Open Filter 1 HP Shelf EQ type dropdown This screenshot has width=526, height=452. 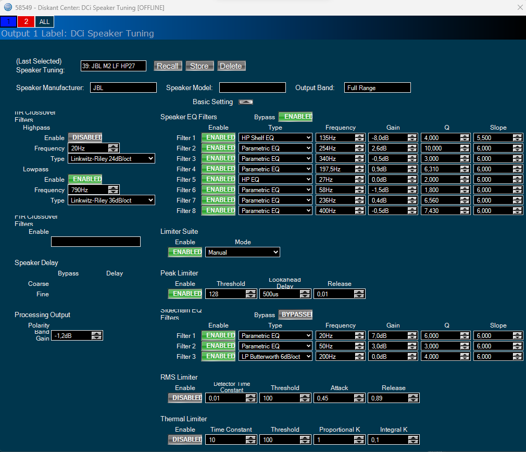275,138
